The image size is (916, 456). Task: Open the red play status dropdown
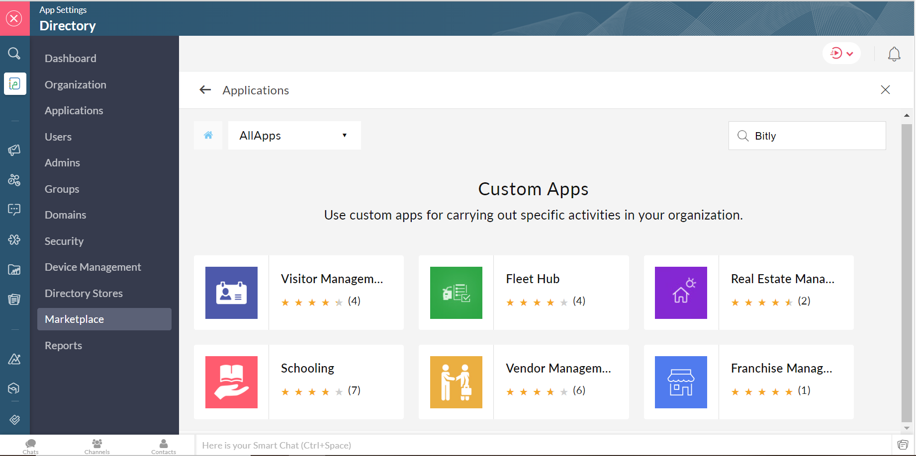tap(841, 54)
